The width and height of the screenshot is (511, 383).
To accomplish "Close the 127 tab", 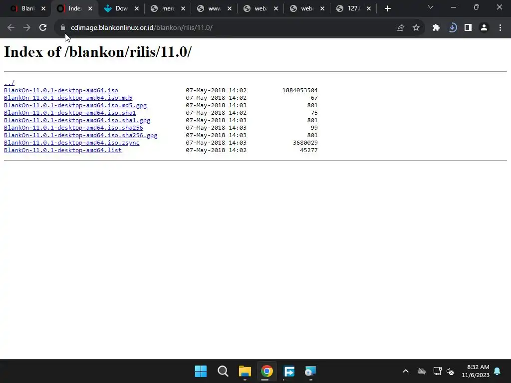I will click(369, 9).
